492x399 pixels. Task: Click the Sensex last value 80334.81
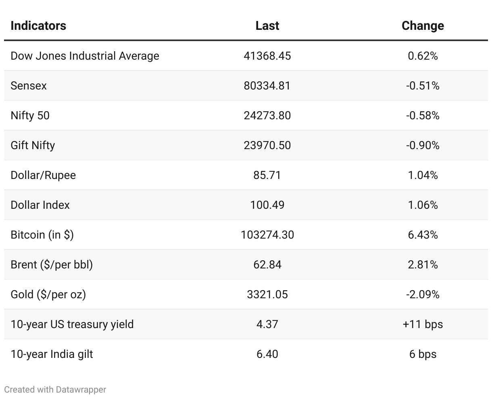pyautogui.click(x=267, y=85)
